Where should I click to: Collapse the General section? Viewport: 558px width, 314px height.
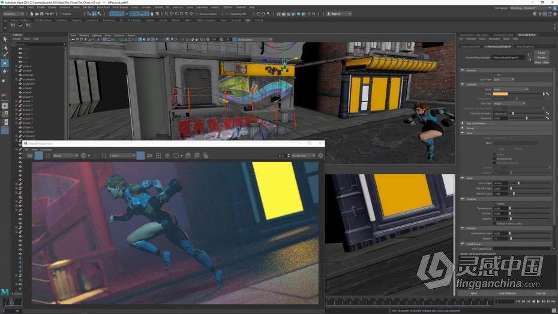(462, 70)
